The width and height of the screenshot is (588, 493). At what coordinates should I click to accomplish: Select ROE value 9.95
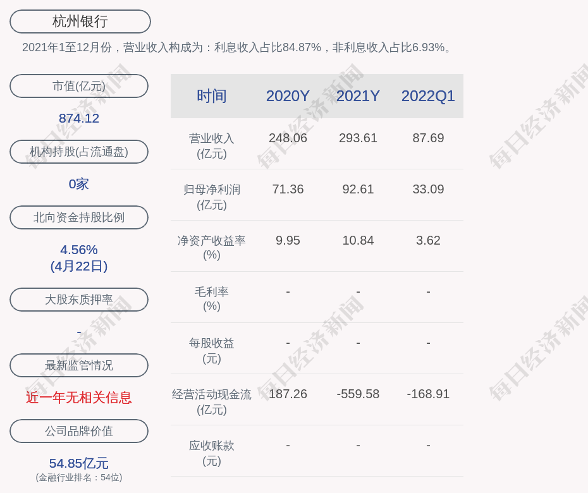[x=288, y=240]
